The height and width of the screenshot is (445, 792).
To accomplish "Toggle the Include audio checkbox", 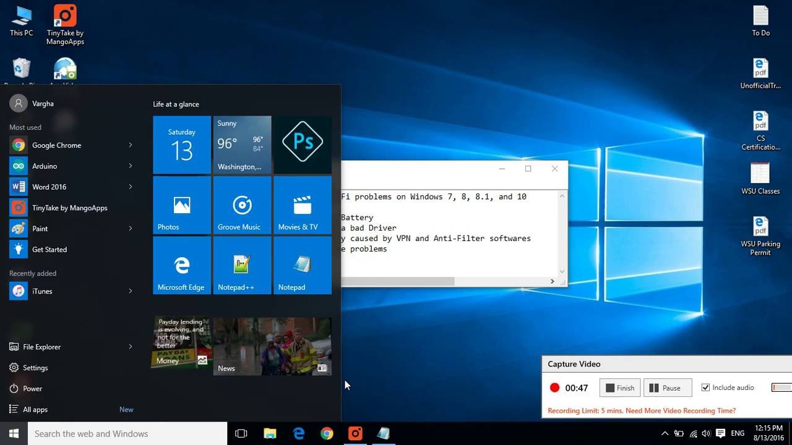I will point(705,388).
